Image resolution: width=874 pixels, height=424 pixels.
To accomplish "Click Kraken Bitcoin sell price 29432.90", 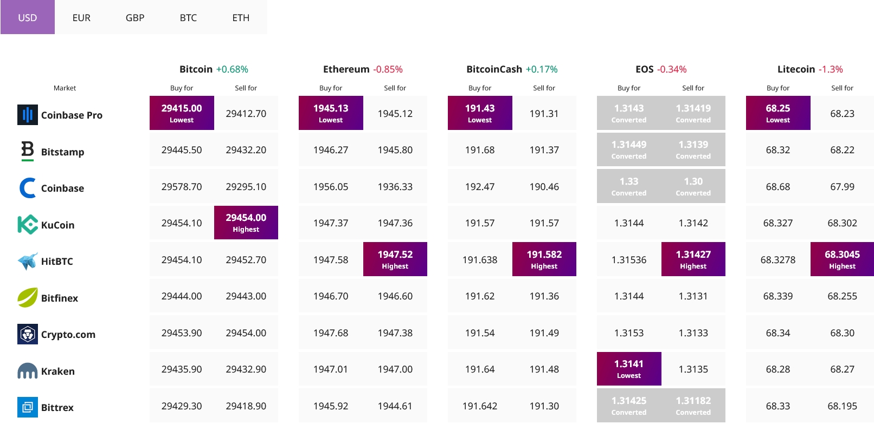I will tap(246, 369).
